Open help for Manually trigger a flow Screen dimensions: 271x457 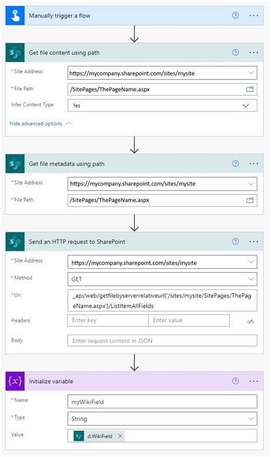pyautogui.click(x=235, y=15)
